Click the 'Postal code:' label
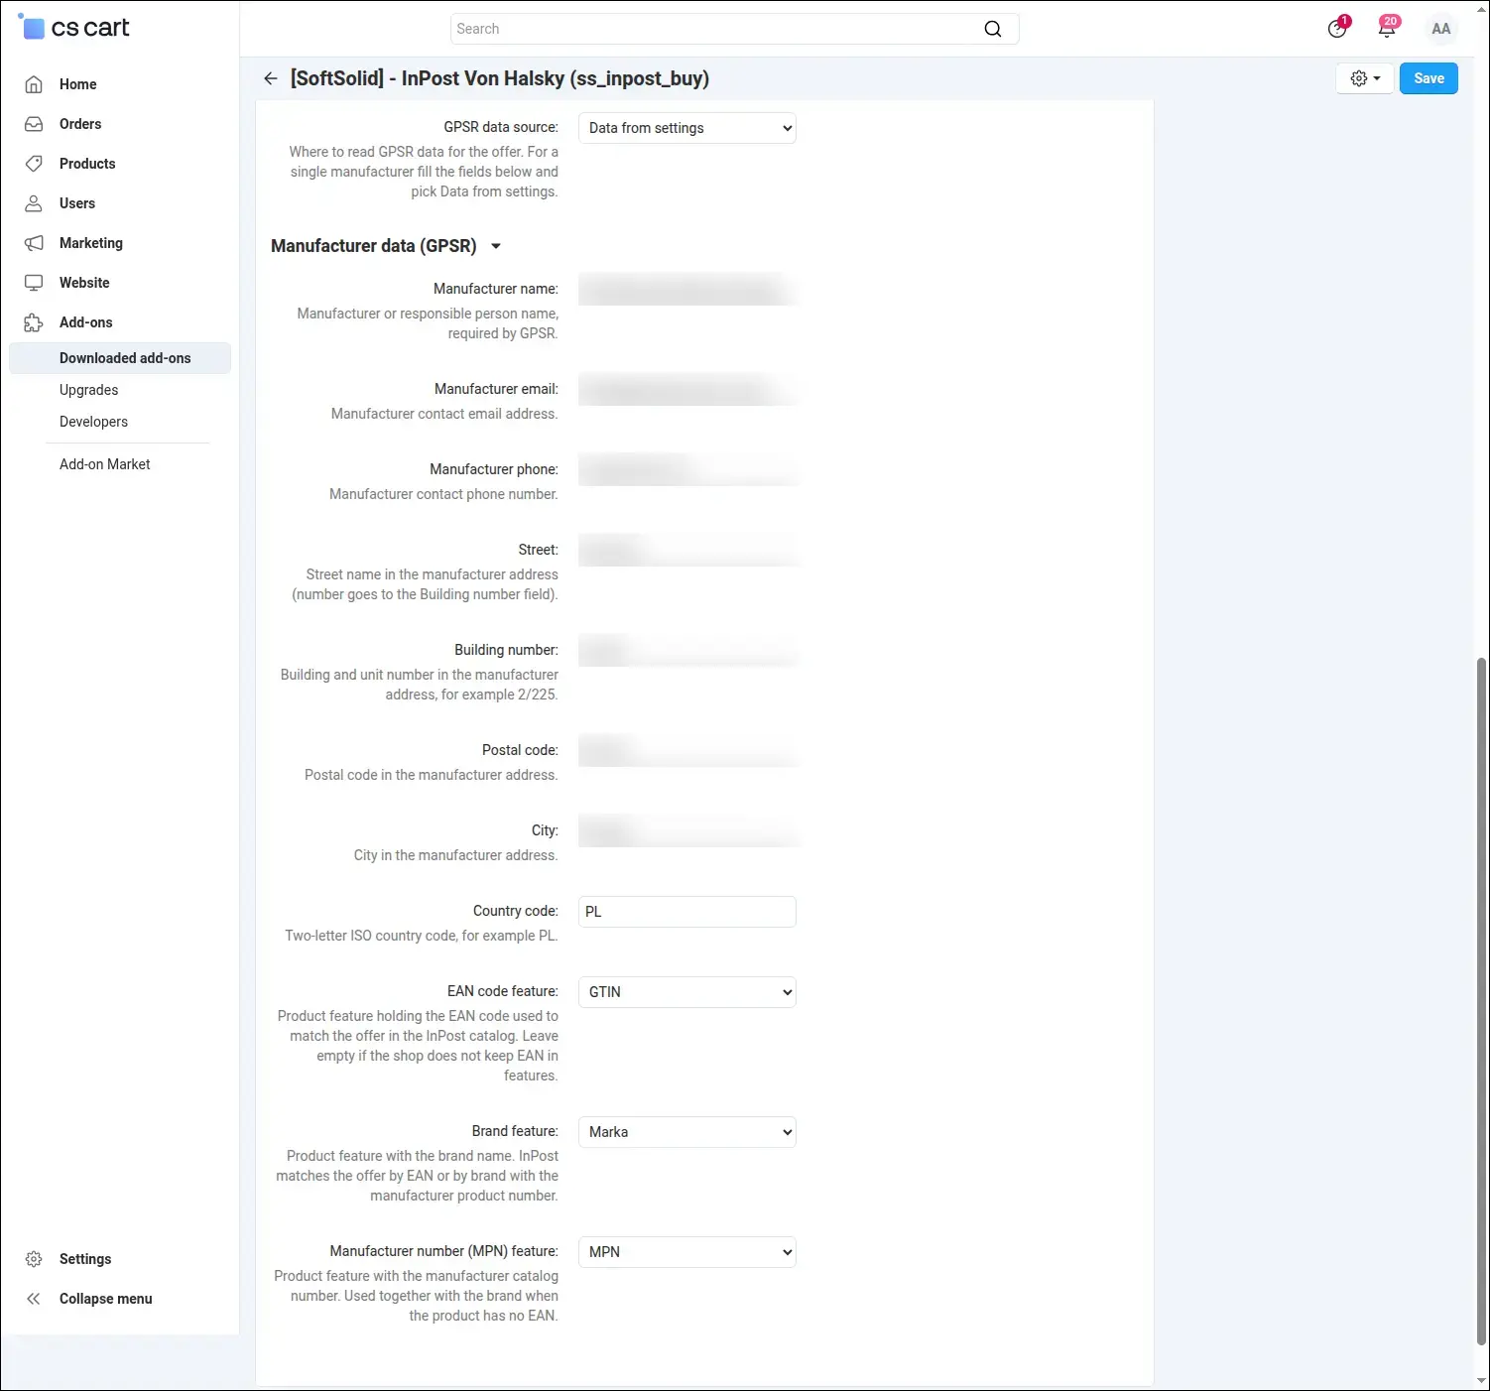The image size is (1490, 1391). pyautogui.click(x=521, y=750)
